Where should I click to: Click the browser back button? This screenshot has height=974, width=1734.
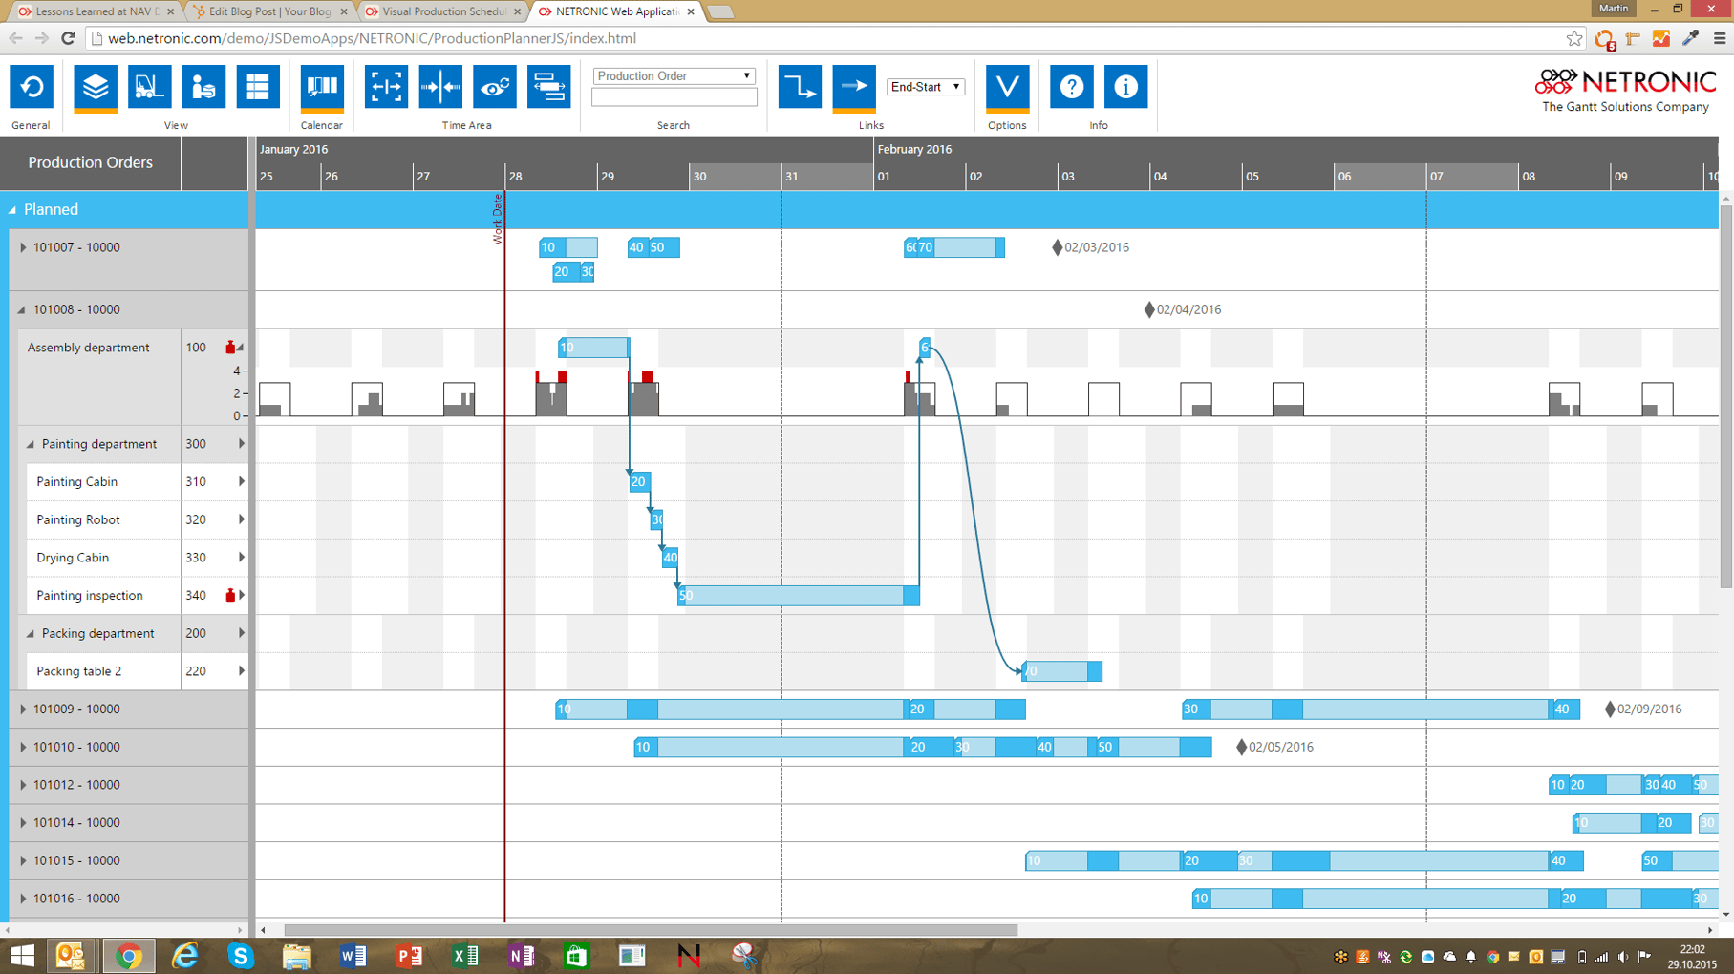[x=16, y=38]
